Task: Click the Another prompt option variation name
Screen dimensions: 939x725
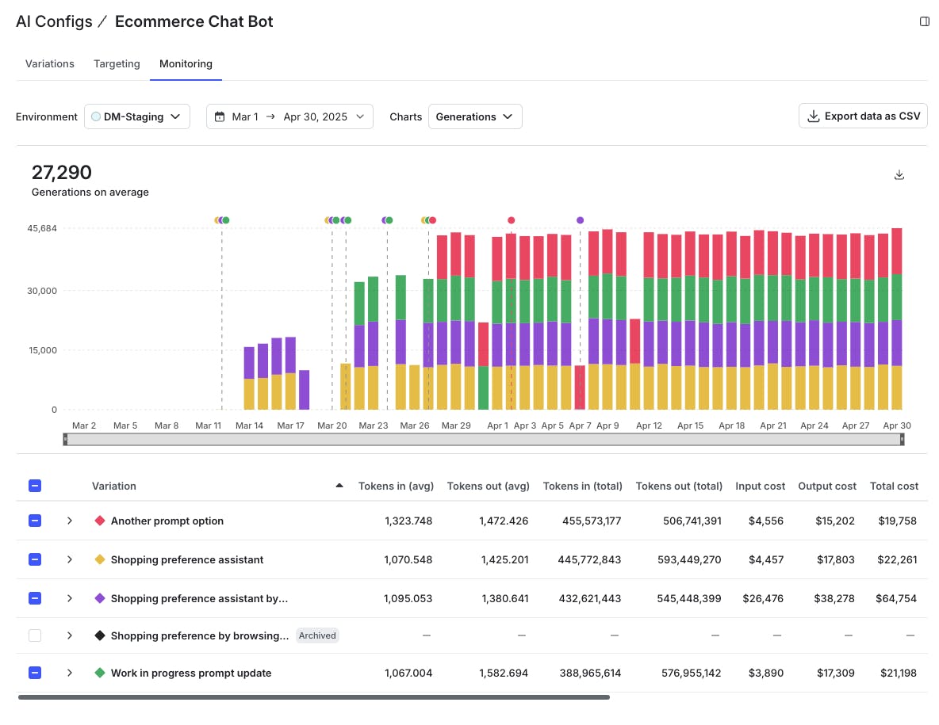Action: click(x=167, y=521)
